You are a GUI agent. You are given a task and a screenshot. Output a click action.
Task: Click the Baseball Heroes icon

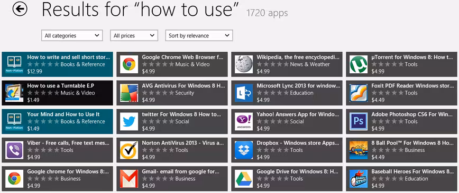(359, 179)
